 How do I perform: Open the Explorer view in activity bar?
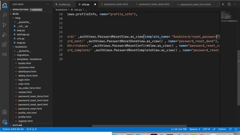(x=4, y=6)
